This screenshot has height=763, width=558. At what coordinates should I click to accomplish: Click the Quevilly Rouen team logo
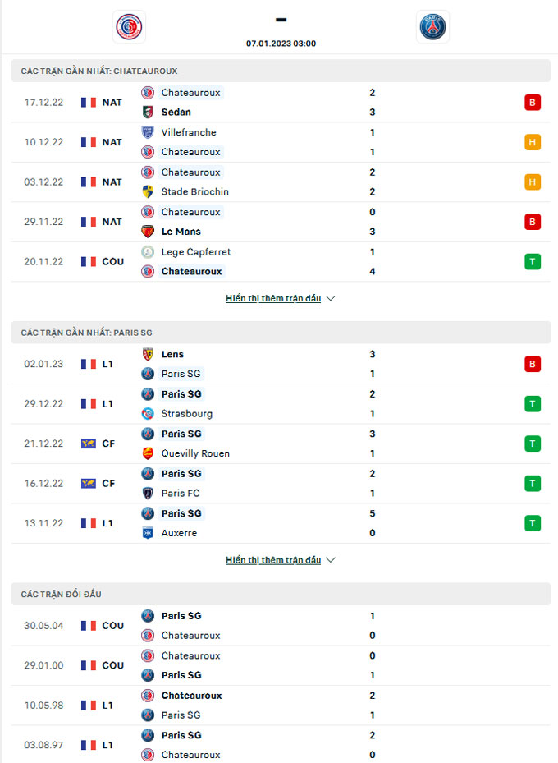(x=148, y=453)
